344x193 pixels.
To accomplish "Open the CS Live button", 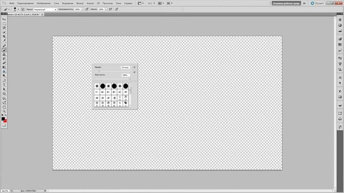I will pyautogui.click(x=317, y=3).
